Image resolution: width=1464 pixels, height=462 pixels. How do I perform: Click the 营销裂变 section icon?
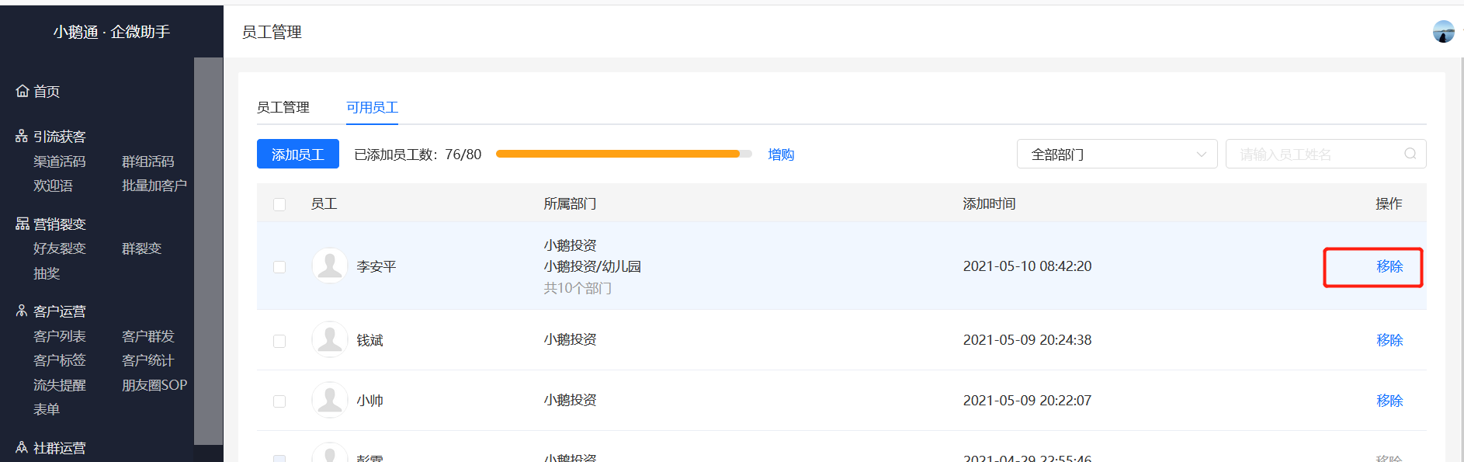coord(22,224)
